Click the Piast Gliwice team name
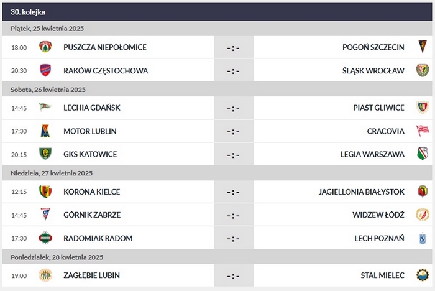The image size is (435, 291). click(x=378, y=108)
